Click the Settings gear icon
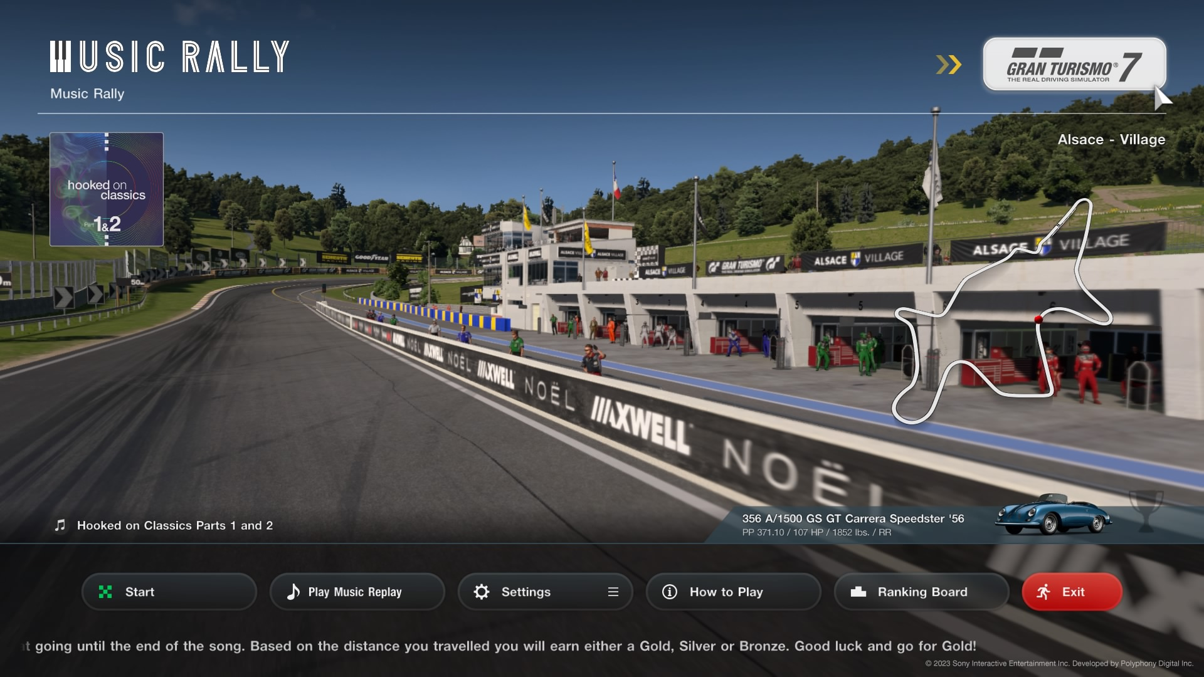The width and height of the screenshot is (1204, 677). coord(481,592)
